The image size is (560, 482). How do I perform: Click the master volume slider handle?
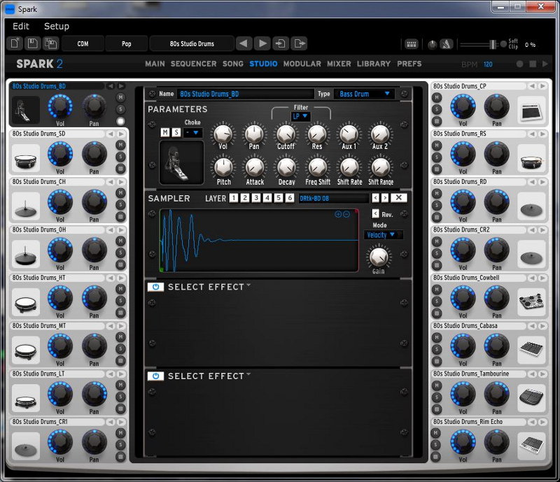point(493,44)
